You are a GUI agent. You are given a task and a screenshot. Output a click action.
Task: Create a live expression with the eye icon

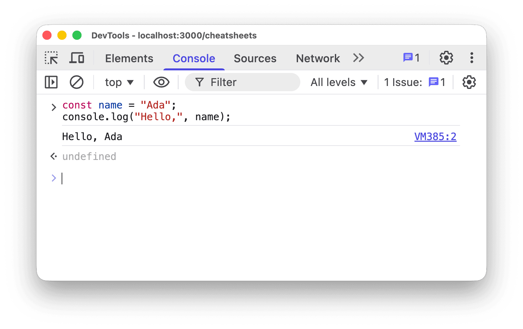tap(161, 82)
